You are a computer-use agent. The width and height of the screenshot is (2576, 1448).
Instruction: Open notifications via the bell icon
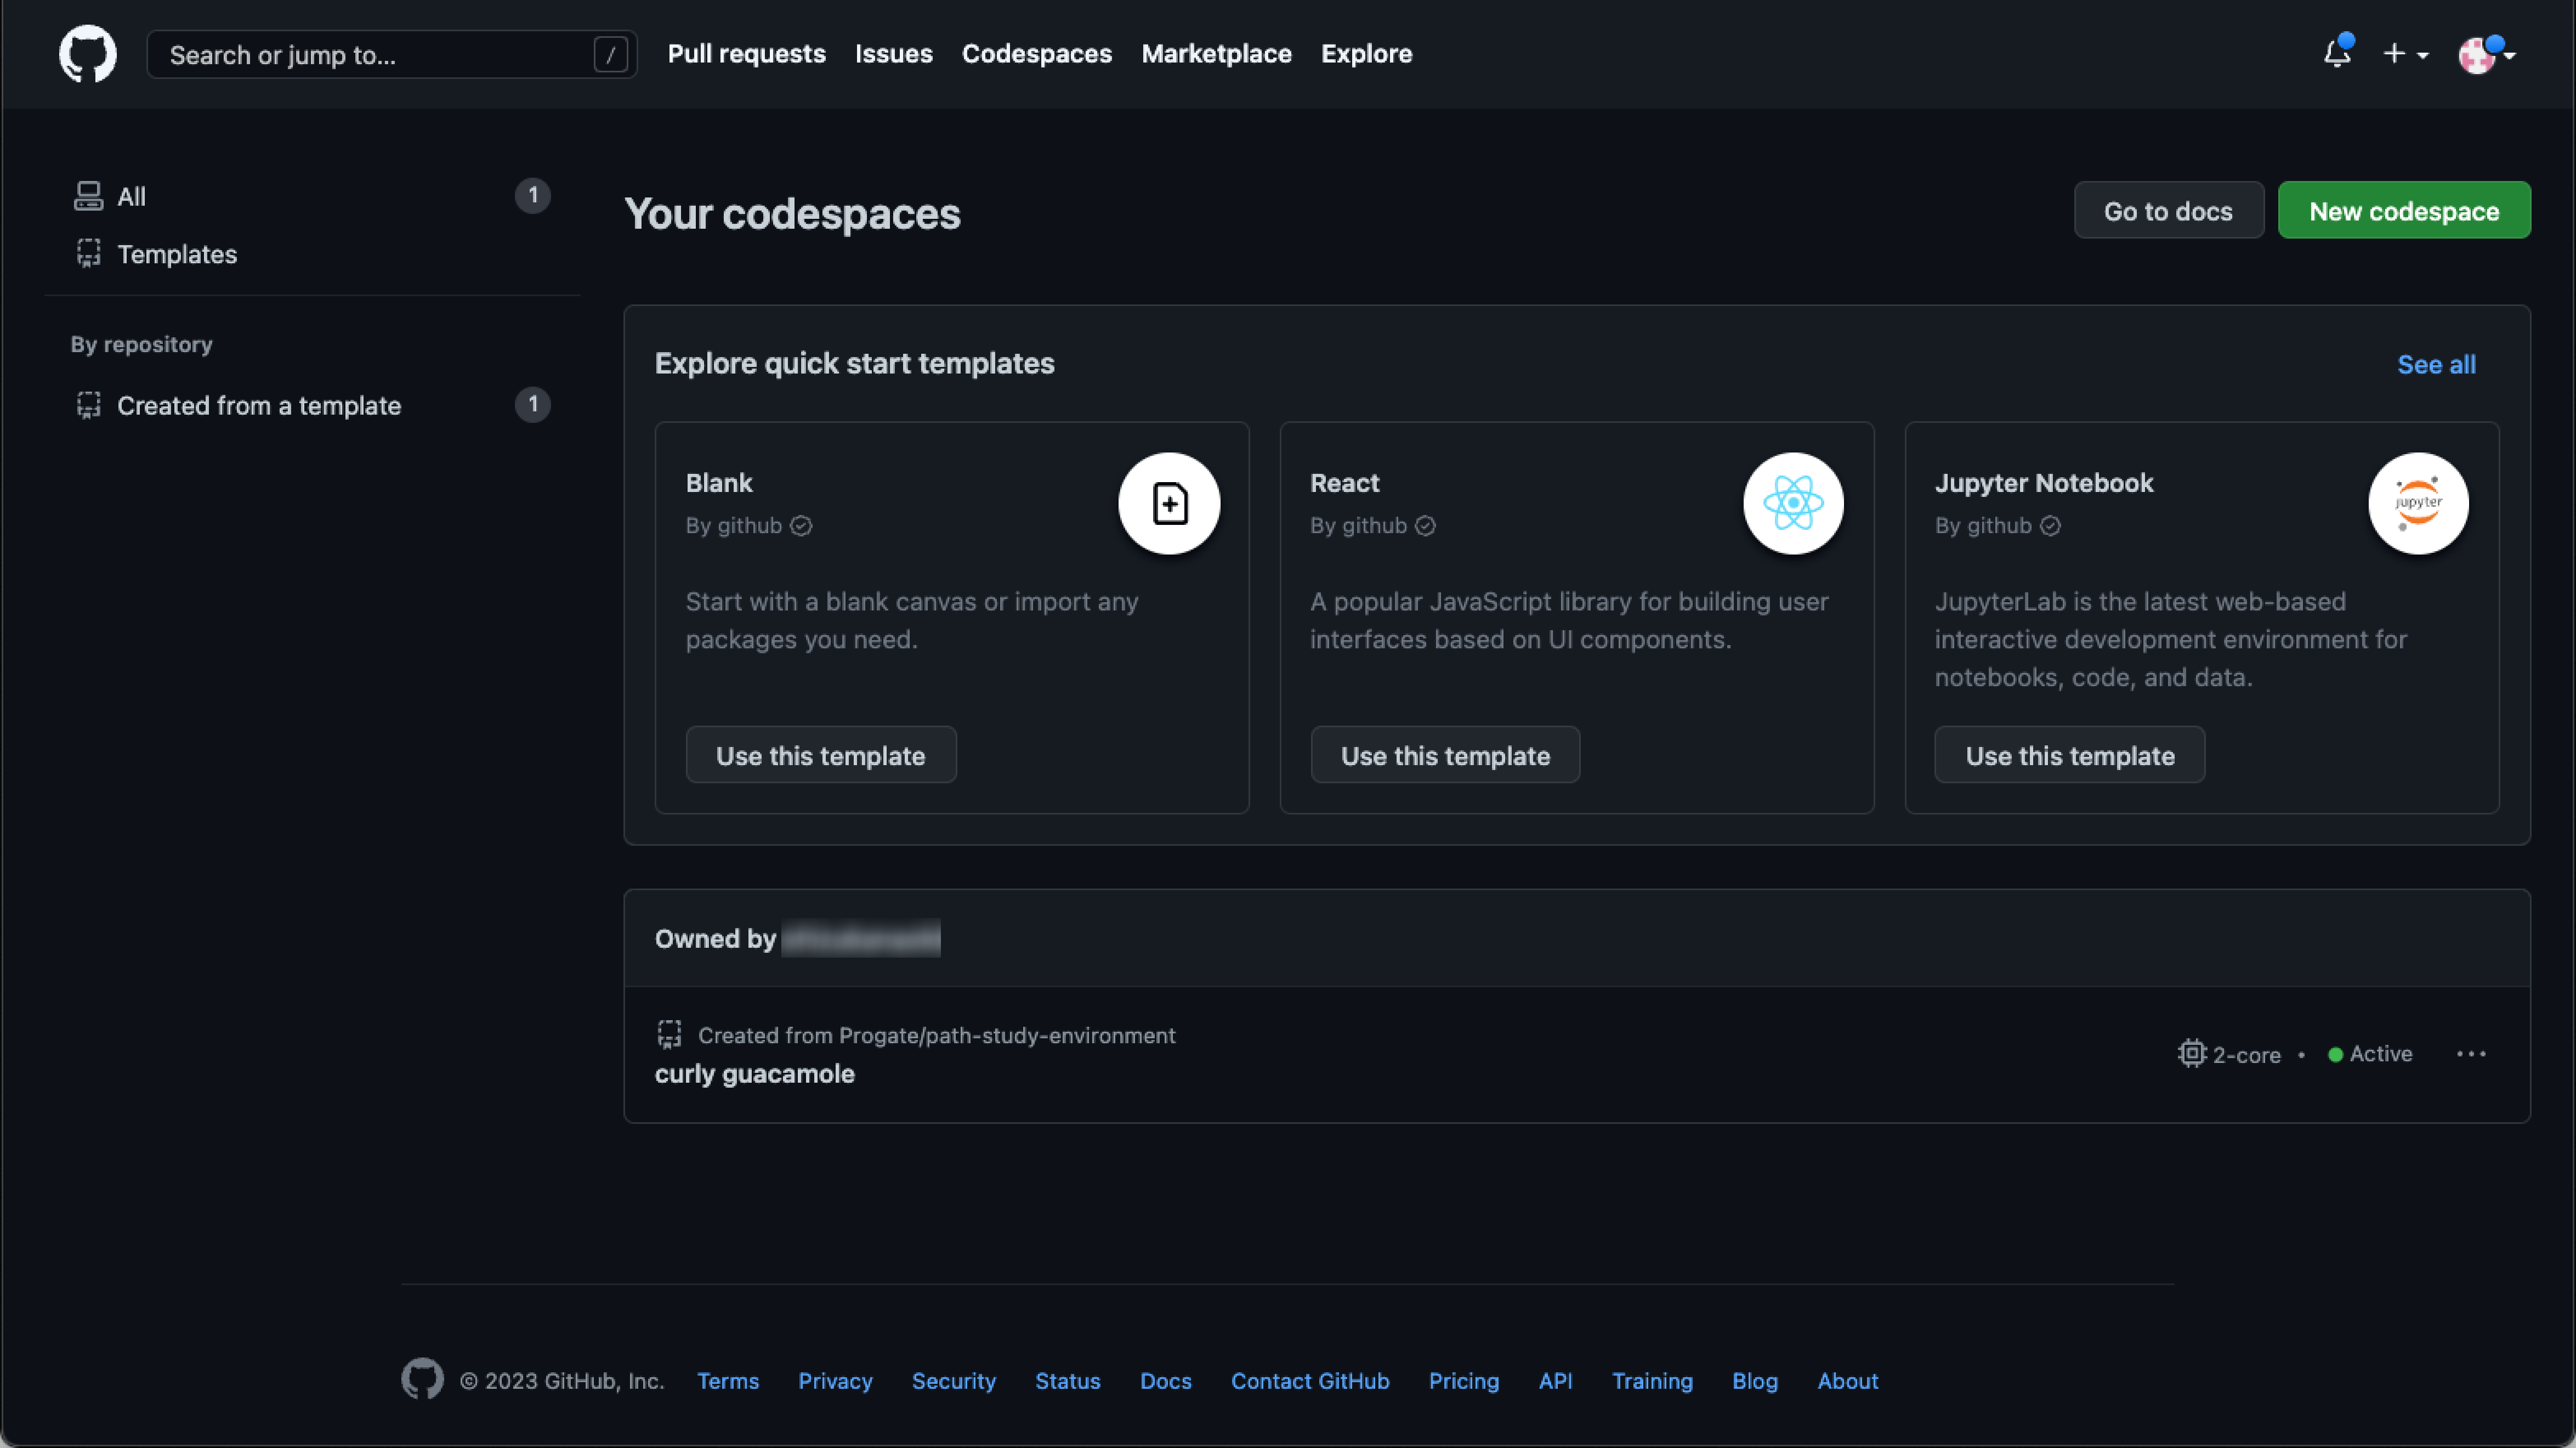[x=2336, y=56]
